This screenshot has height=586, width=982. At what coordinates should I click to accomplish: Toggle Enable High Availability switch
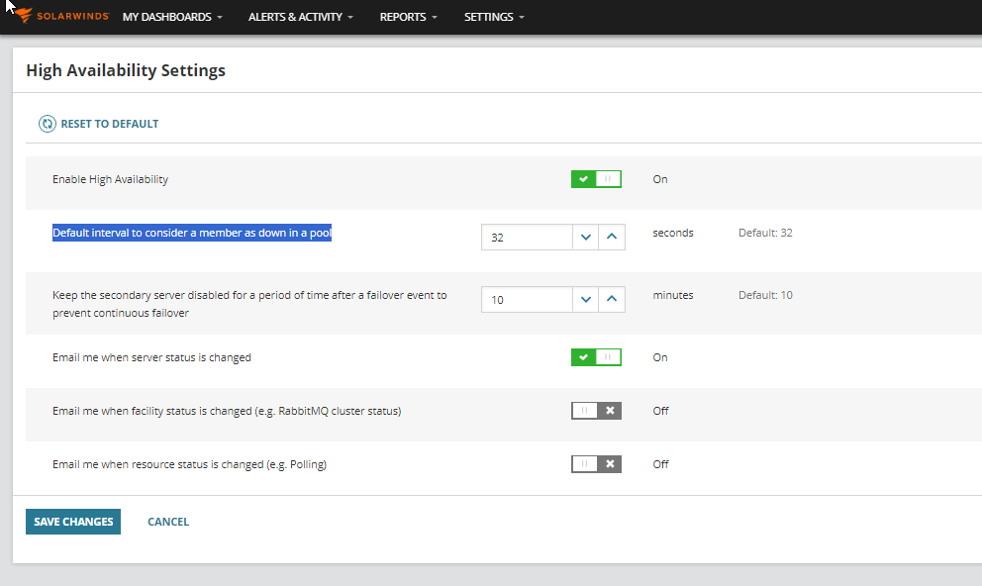(596, 179)
